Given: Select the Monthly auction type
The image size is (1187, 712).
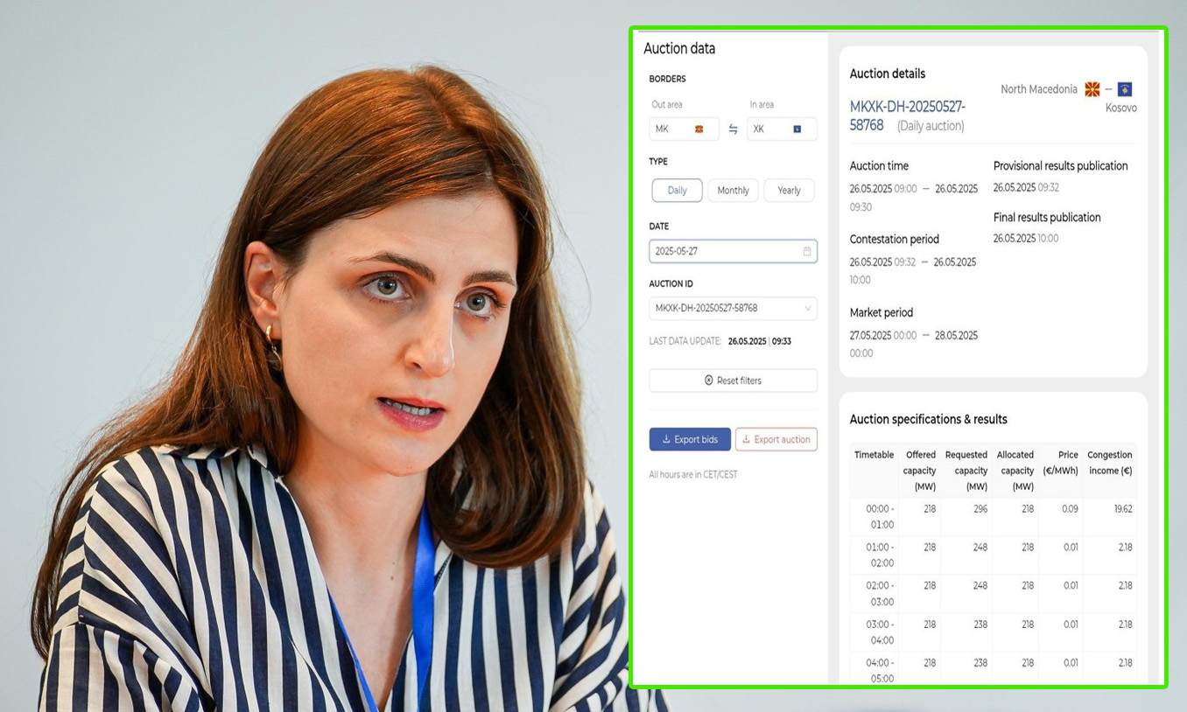Looking at the screenshot, I should tap(733, 191).
